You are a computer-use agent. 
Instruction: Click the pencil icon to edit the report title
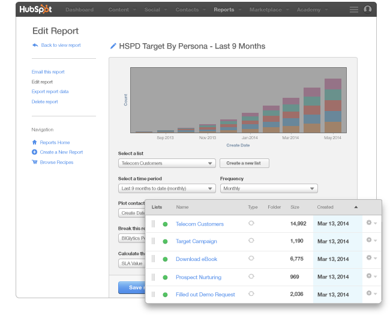[113, 46]
